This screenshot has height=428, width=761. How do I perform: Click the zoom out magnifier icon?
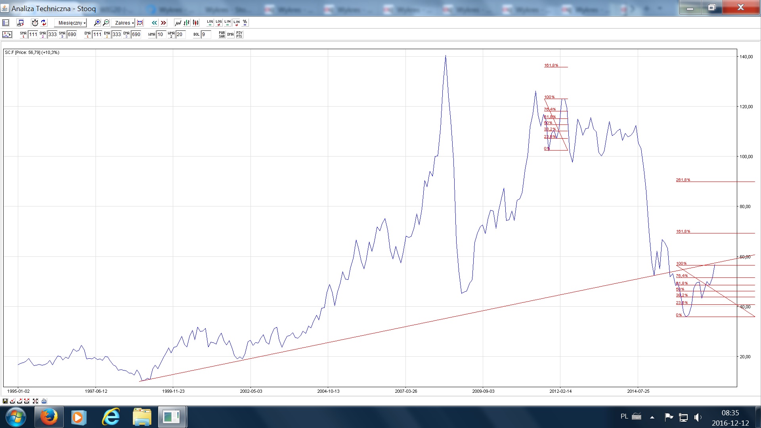pos(106,23)
